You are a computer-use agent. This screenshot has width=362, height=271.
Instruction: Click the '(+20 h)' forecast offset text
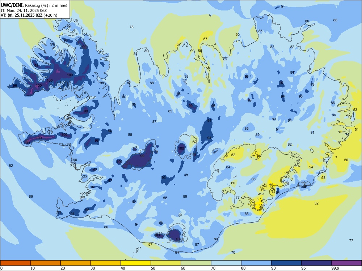pyautogui.click(x=50, y=15)
